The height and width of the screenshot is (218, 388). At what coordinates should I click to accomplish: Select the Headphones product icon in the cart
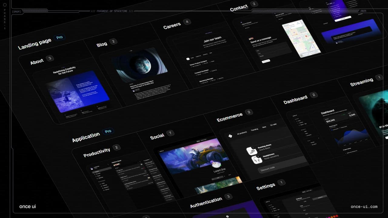(257, 159)
